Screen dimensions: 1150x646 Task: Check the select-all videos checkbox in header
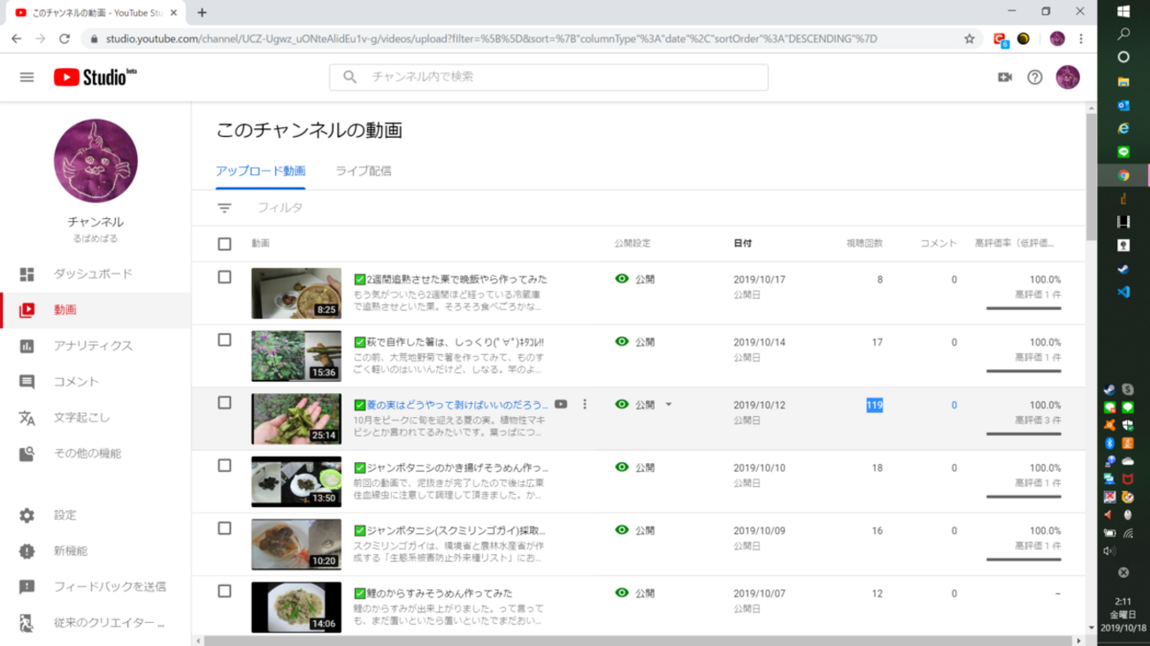coord(225,244)
